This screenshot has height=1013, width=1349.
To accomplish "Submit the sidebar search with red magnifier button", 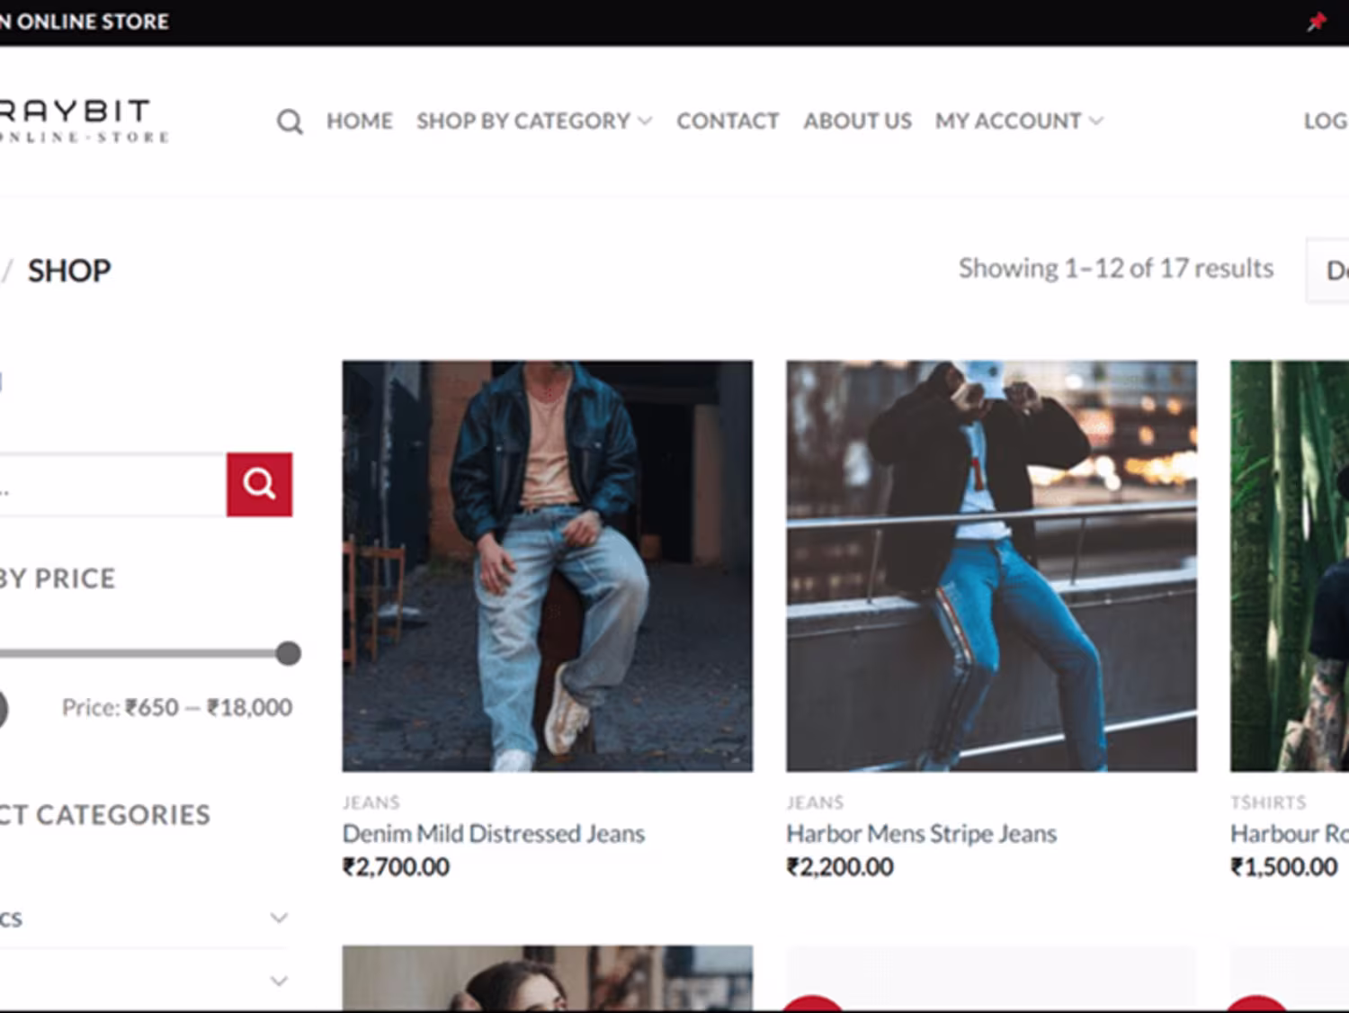I will click(x=259, y=484).
